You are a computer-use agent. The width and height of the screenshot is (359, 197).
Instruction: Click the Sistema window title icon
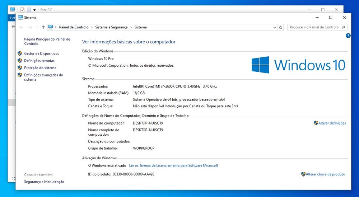(20, 17)
